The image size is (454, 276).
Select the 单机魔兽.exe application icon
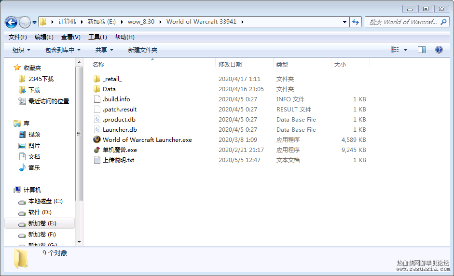tap(96, 150)
